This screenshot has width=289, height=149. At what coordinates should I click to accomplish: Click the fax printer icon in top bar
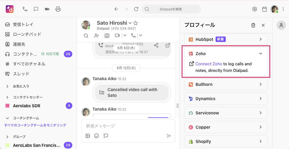point(58,9)
